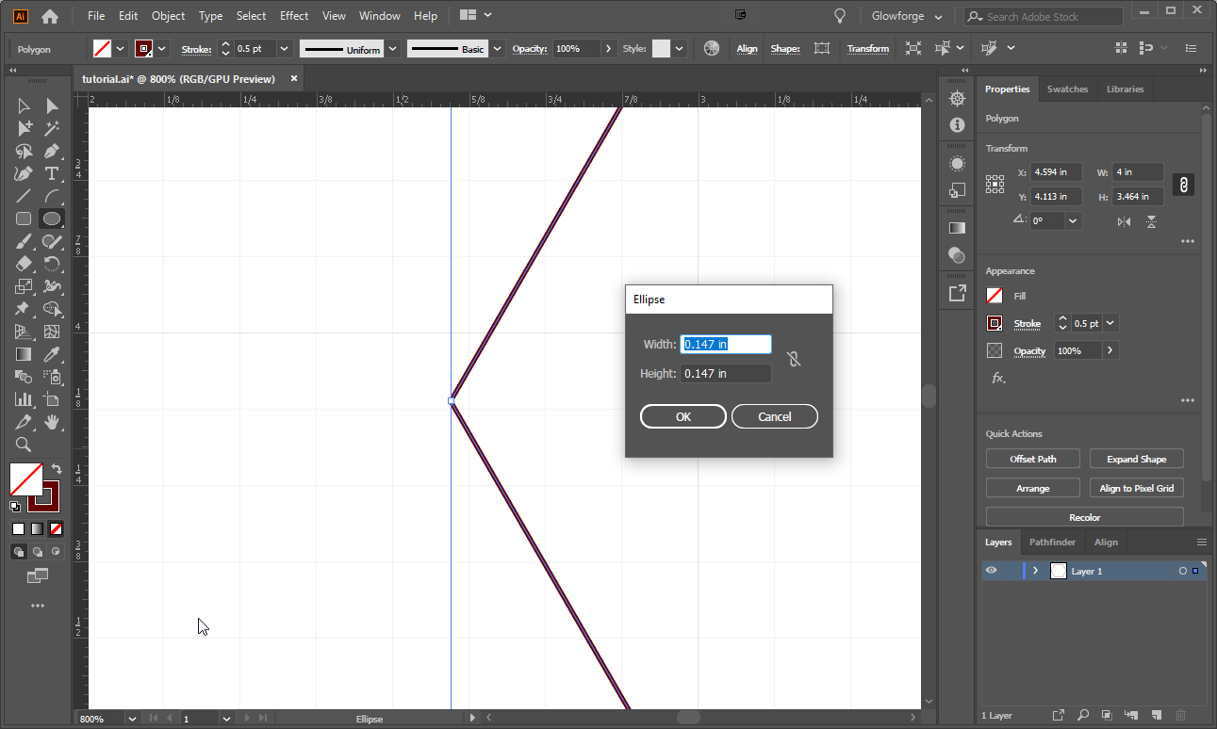Switch to Draw Behind mode
1217x729 pixels.
(38, 552)
